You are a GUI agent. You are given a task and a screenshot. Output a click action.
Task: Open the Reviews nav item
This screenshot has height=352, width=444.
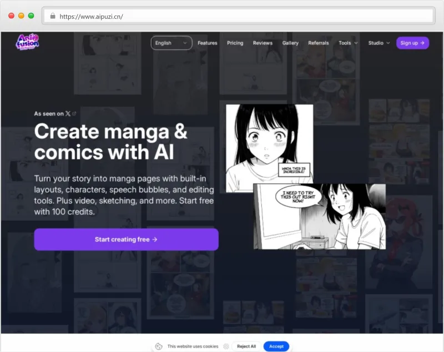263,43
